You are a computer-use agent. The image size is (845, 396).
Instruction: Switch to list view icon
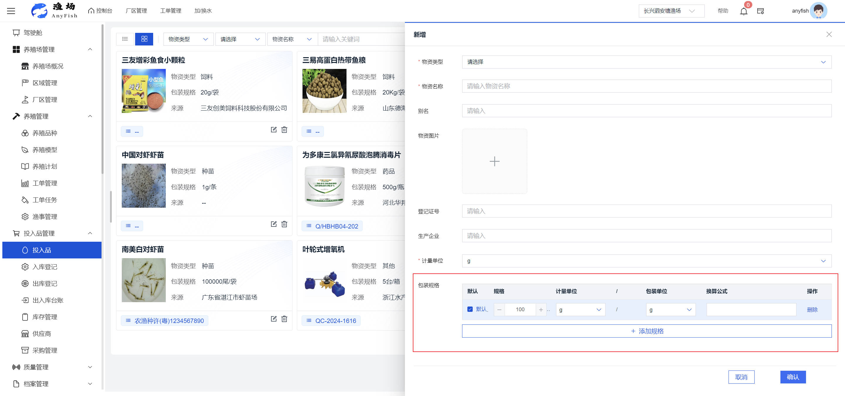[125, 39]
